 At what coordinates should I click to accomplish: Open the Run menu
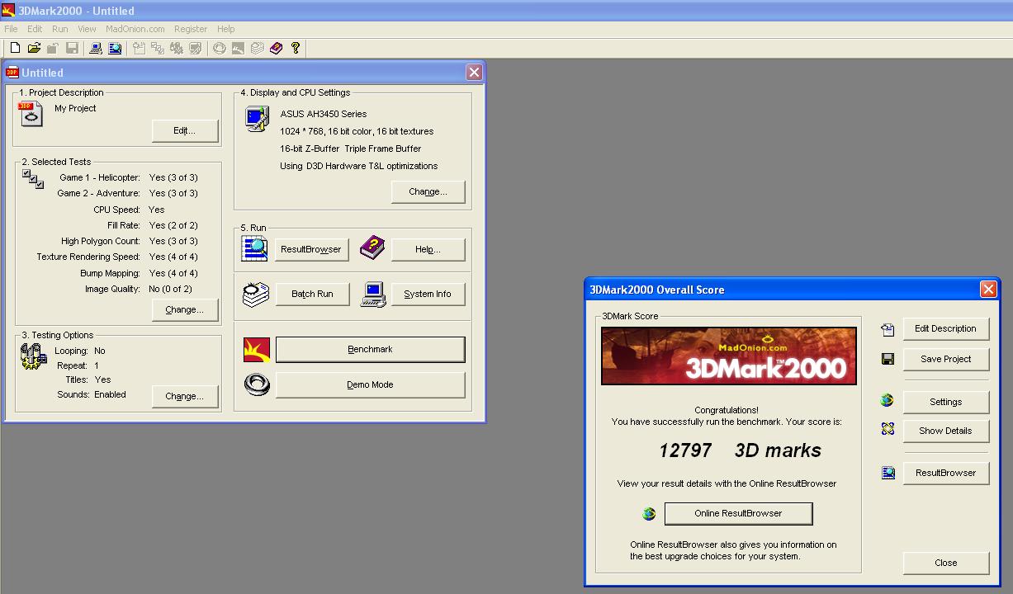(x=60, y=29)
